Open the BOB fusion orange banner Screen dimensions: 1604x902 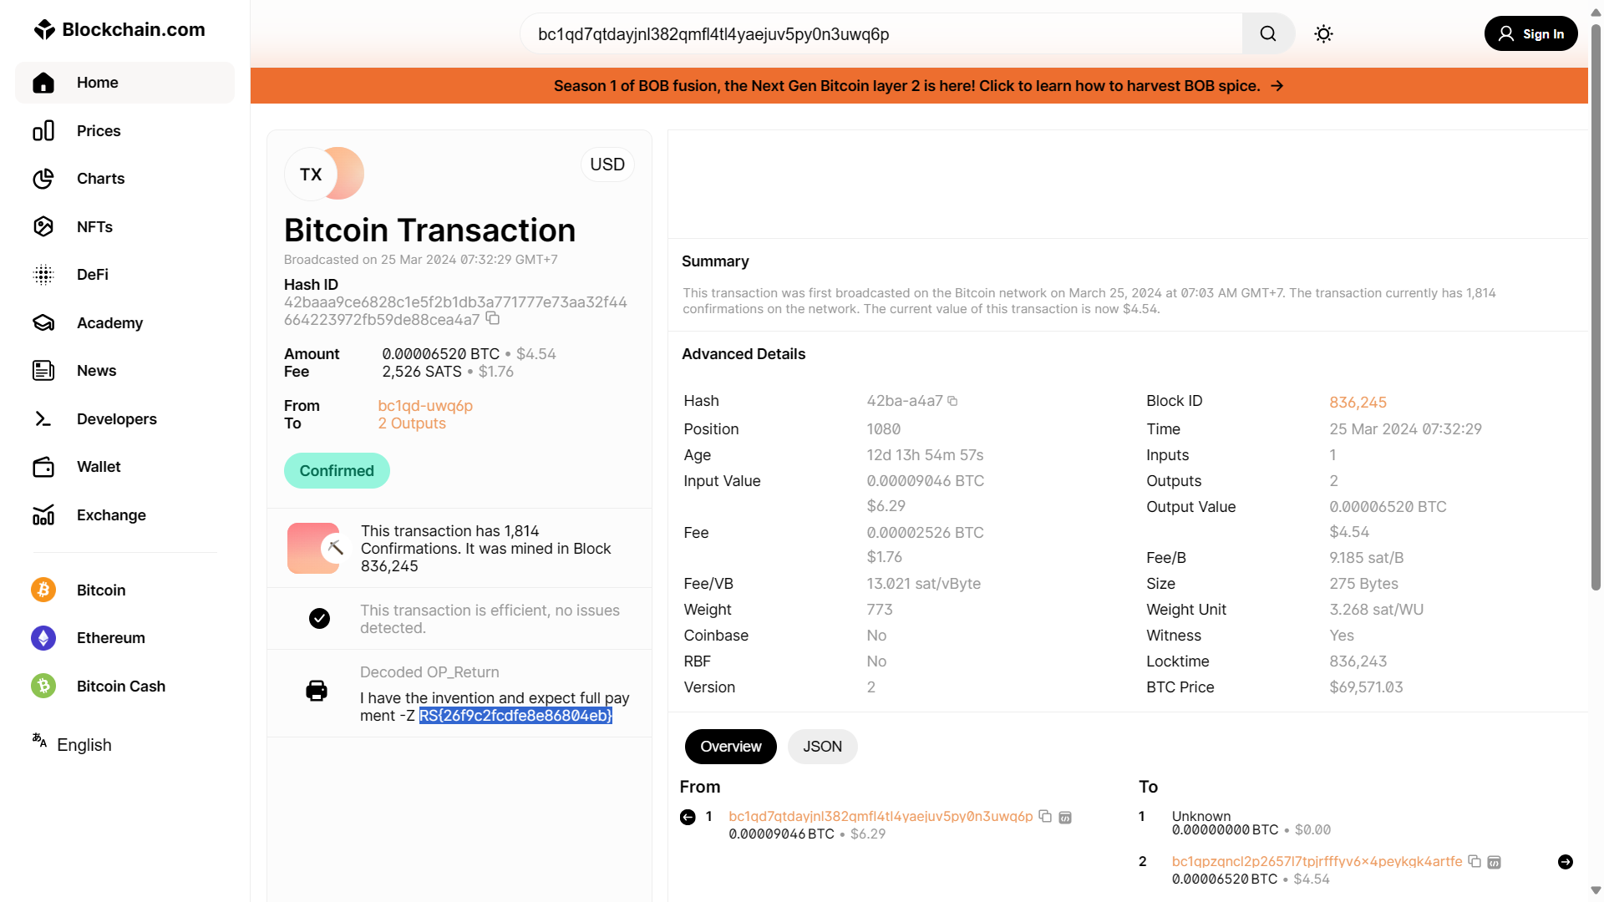click(x=918, y=86)
